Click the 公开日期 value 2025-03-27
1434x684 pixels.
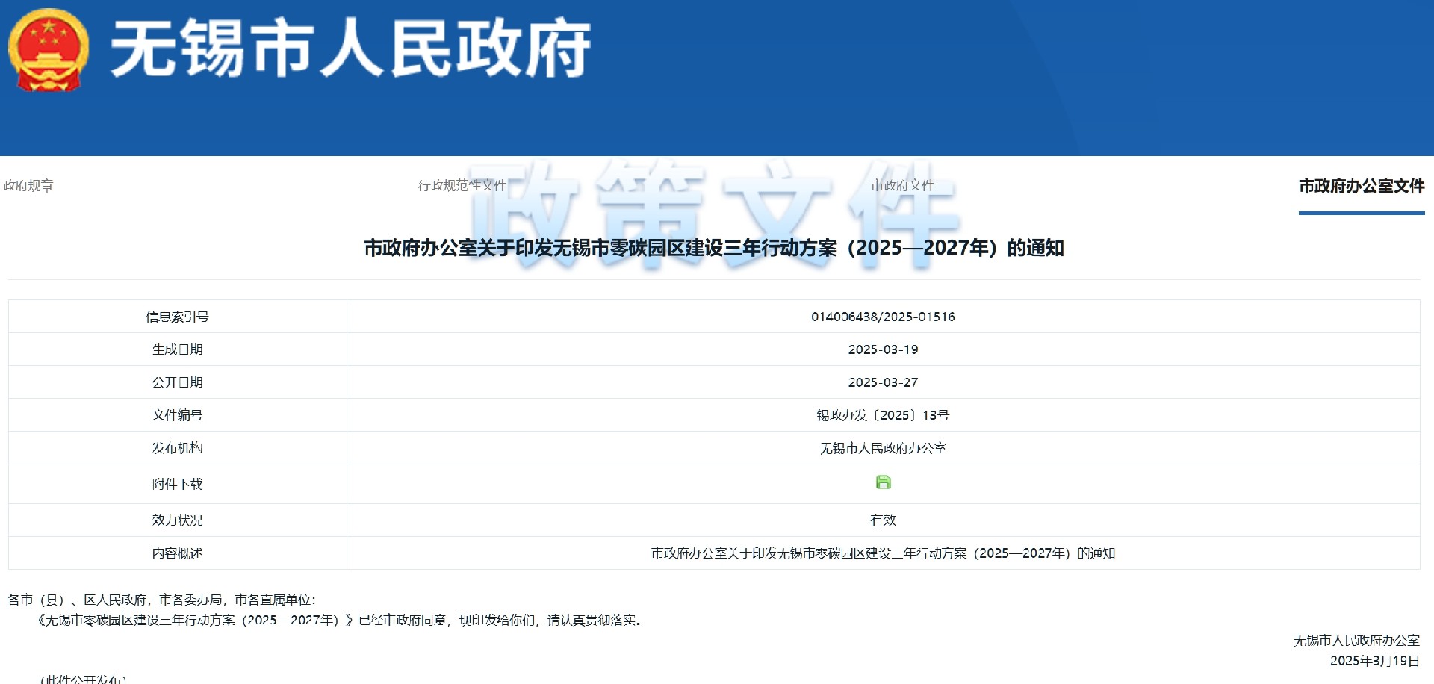click(883, 382)
